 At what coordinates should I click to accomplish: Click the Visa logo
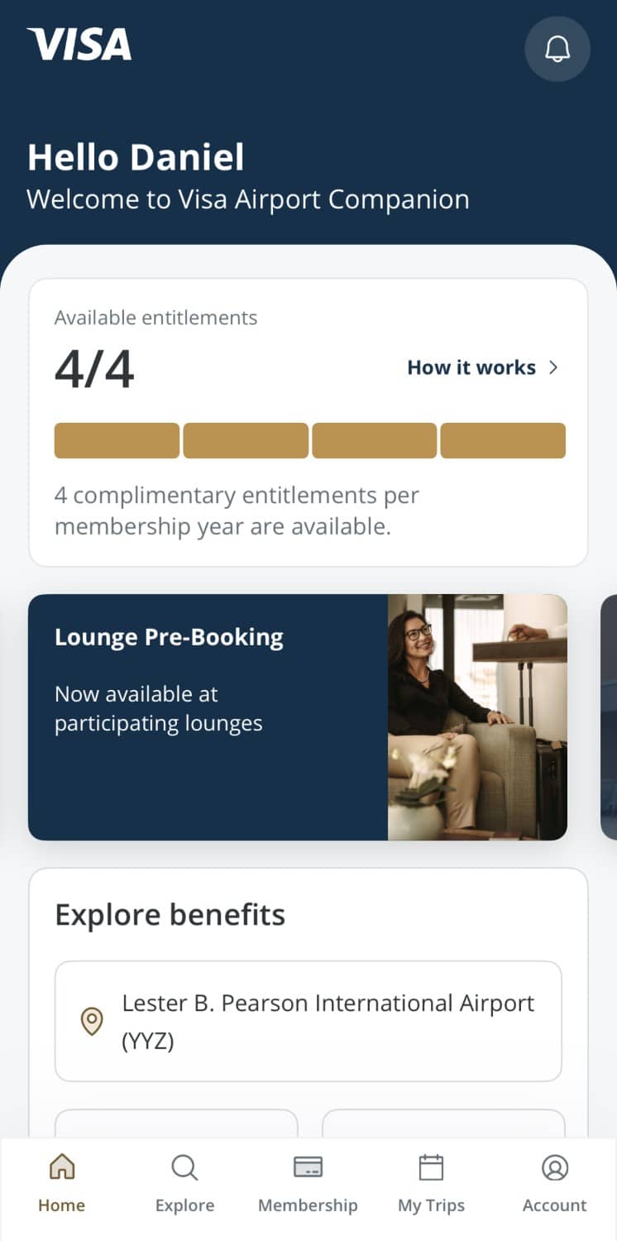coord(79,45)
